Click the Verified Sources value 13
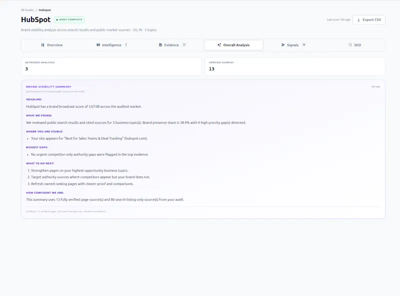400x296 pixels. (211, 69)
